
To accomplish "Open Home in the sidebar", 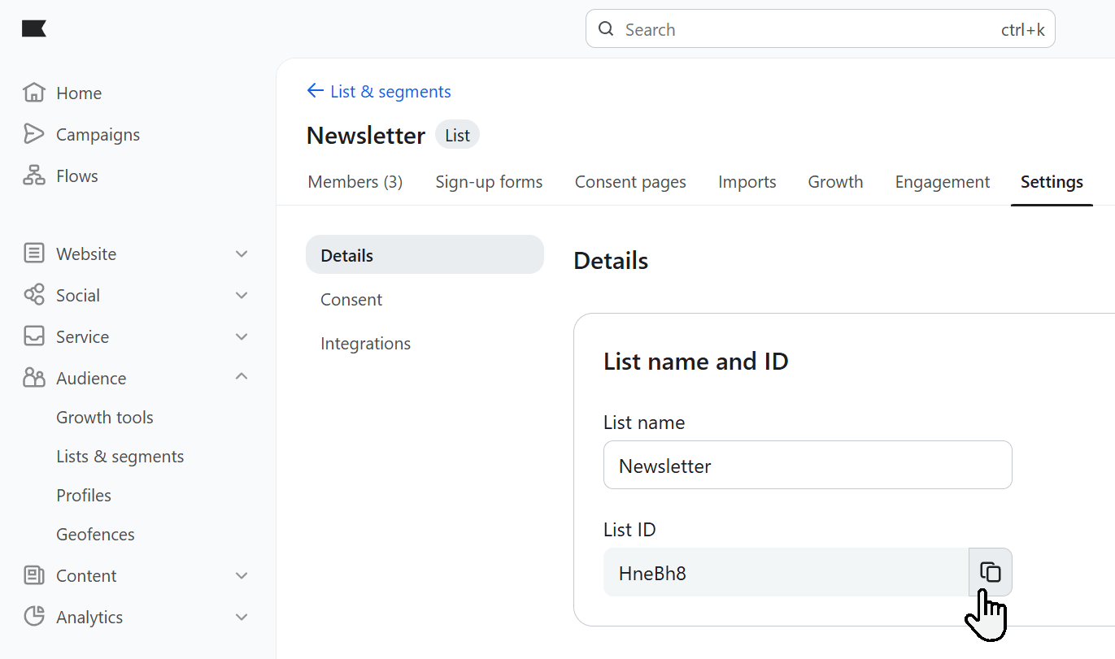I will (x=79, y=93).
